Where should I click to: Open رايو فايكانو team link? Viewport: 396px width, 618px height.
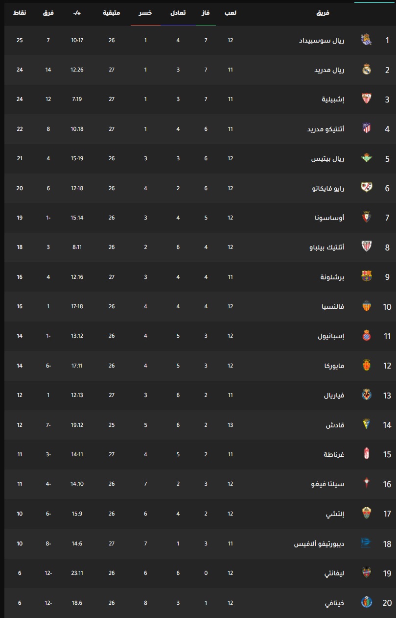[328, 188]
